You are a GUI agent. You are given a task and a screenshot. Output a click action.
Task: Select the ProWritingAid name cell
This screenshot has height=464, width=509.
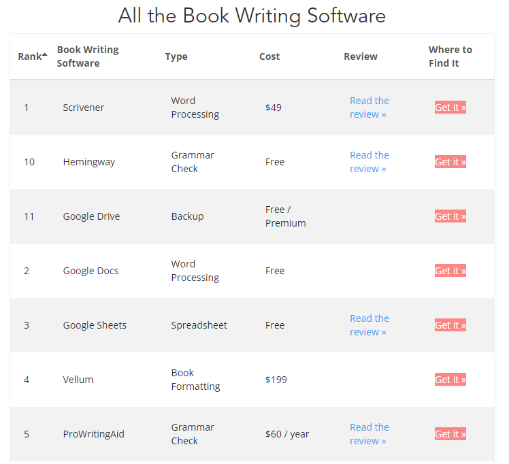click(x=93, y=434)
